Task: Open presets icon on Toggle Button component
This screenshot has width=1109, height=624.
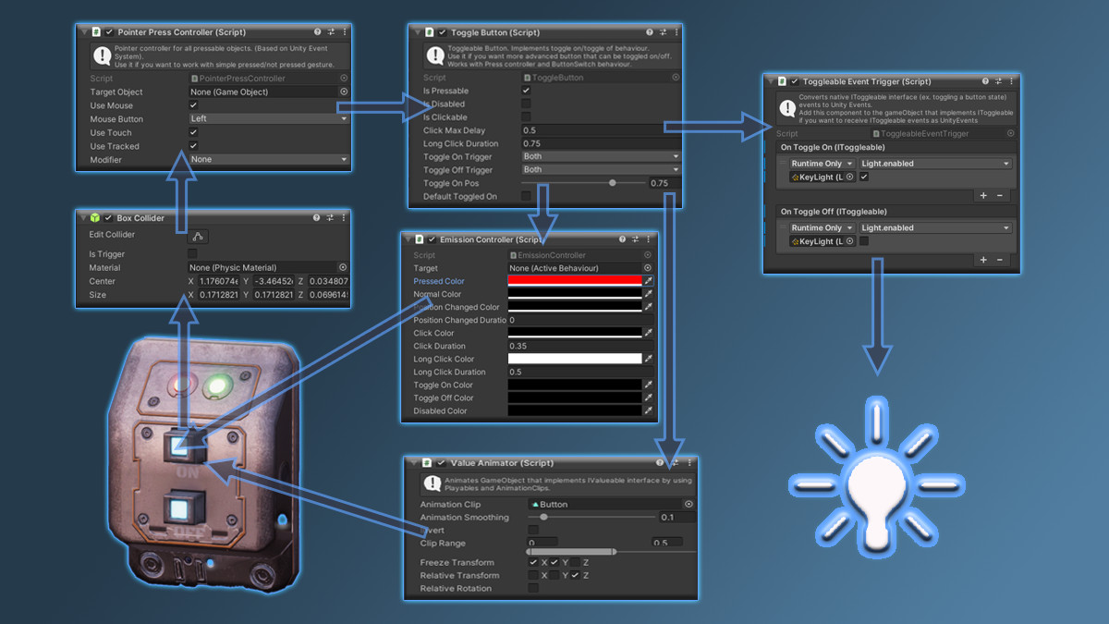Action: pos(662,32)
